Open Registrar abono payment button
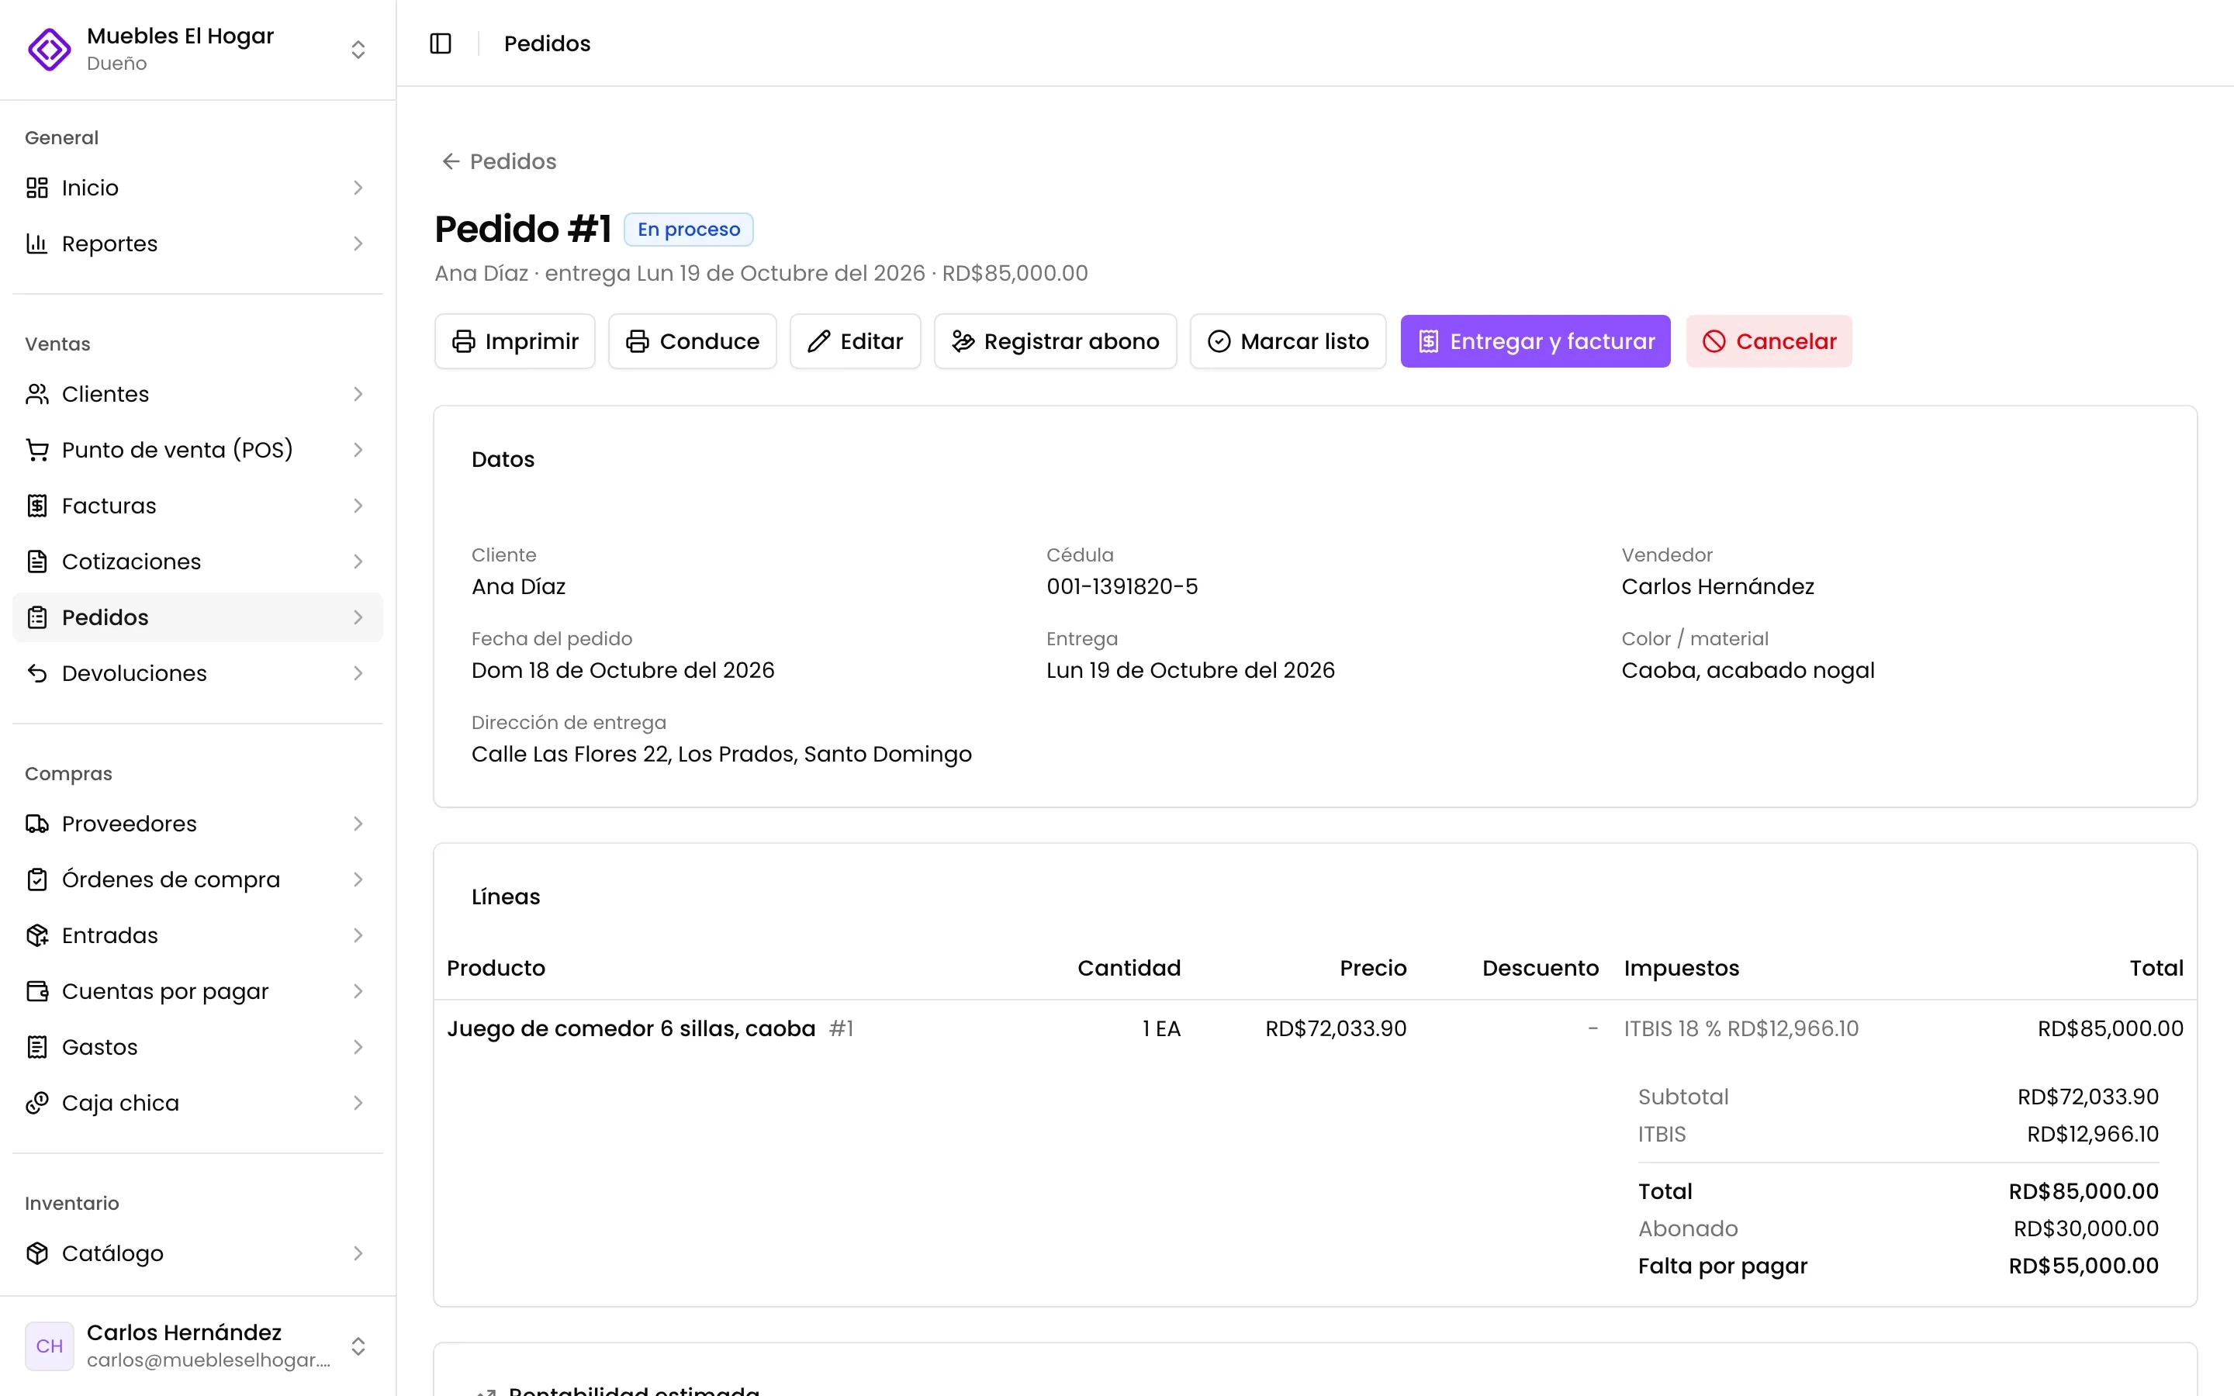2234x1396 pixels. tap(1055, 341)
